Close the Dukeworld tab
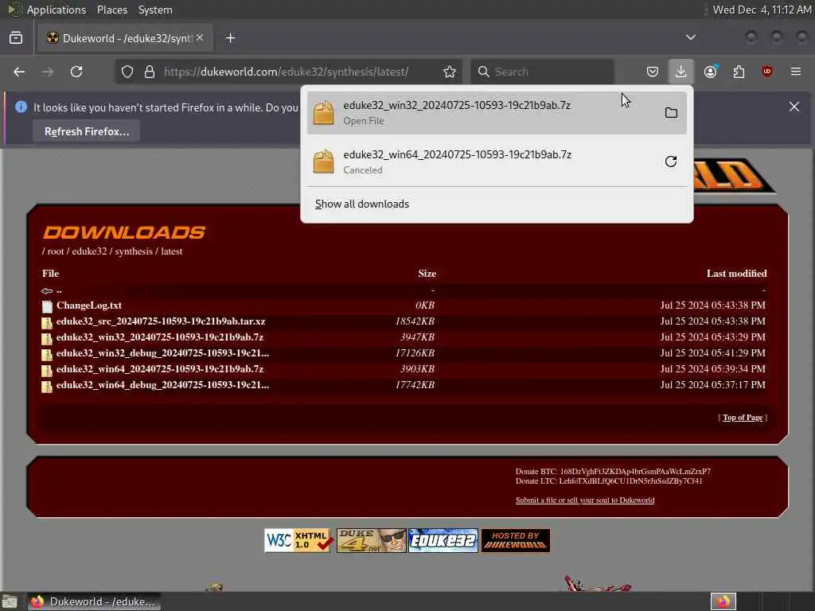This screenshot has height=611, width=815. click(x=200, y=37)
